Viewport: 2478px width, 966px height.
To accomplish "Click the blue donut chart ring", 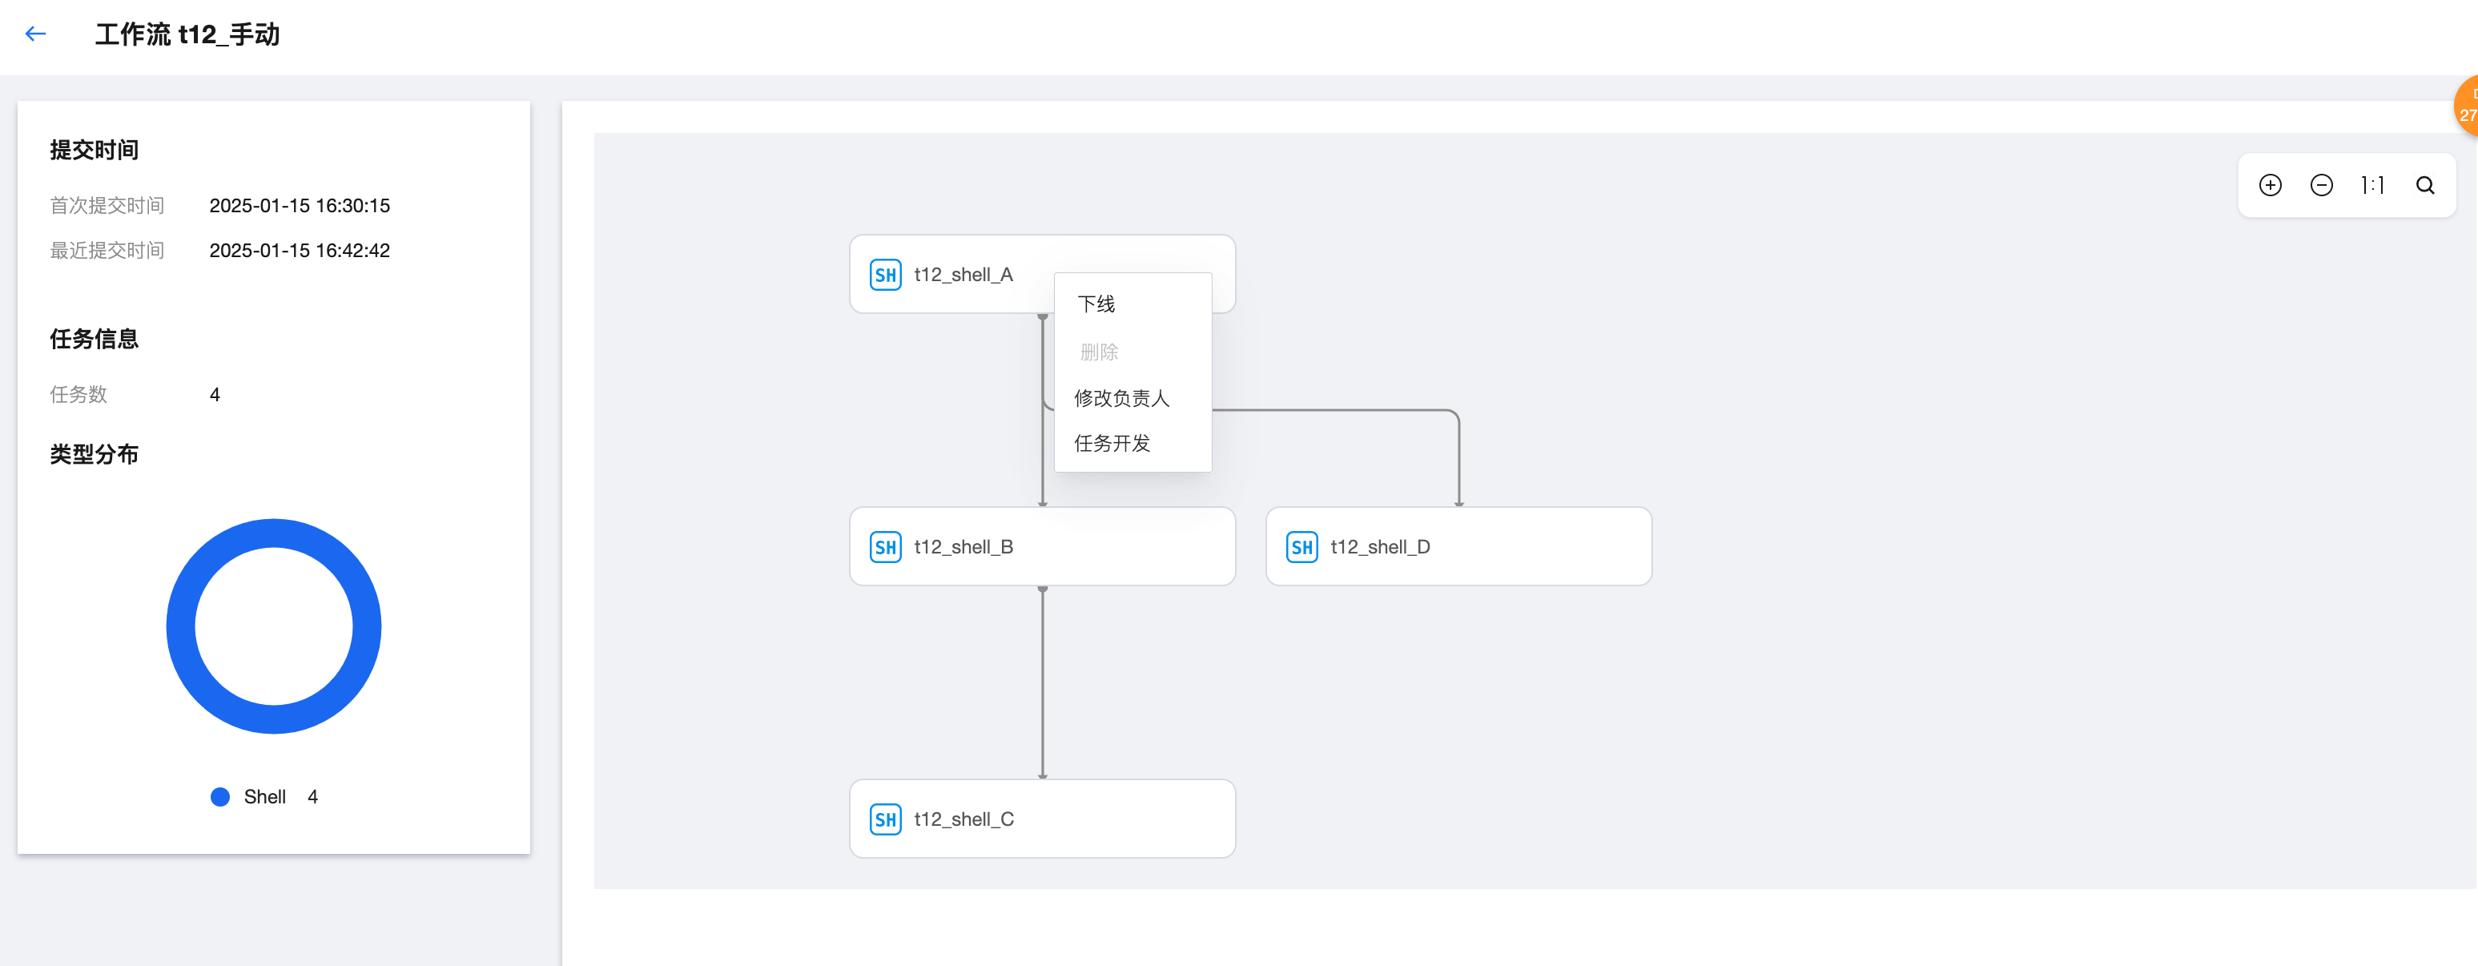I will point(181,626).
